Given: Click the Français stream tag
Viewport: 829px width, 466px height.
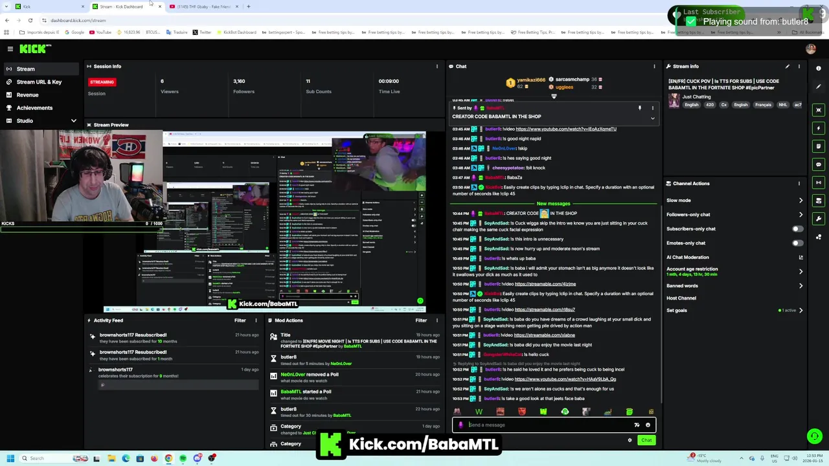Looking at the screenshot, I should coord(763,105).
